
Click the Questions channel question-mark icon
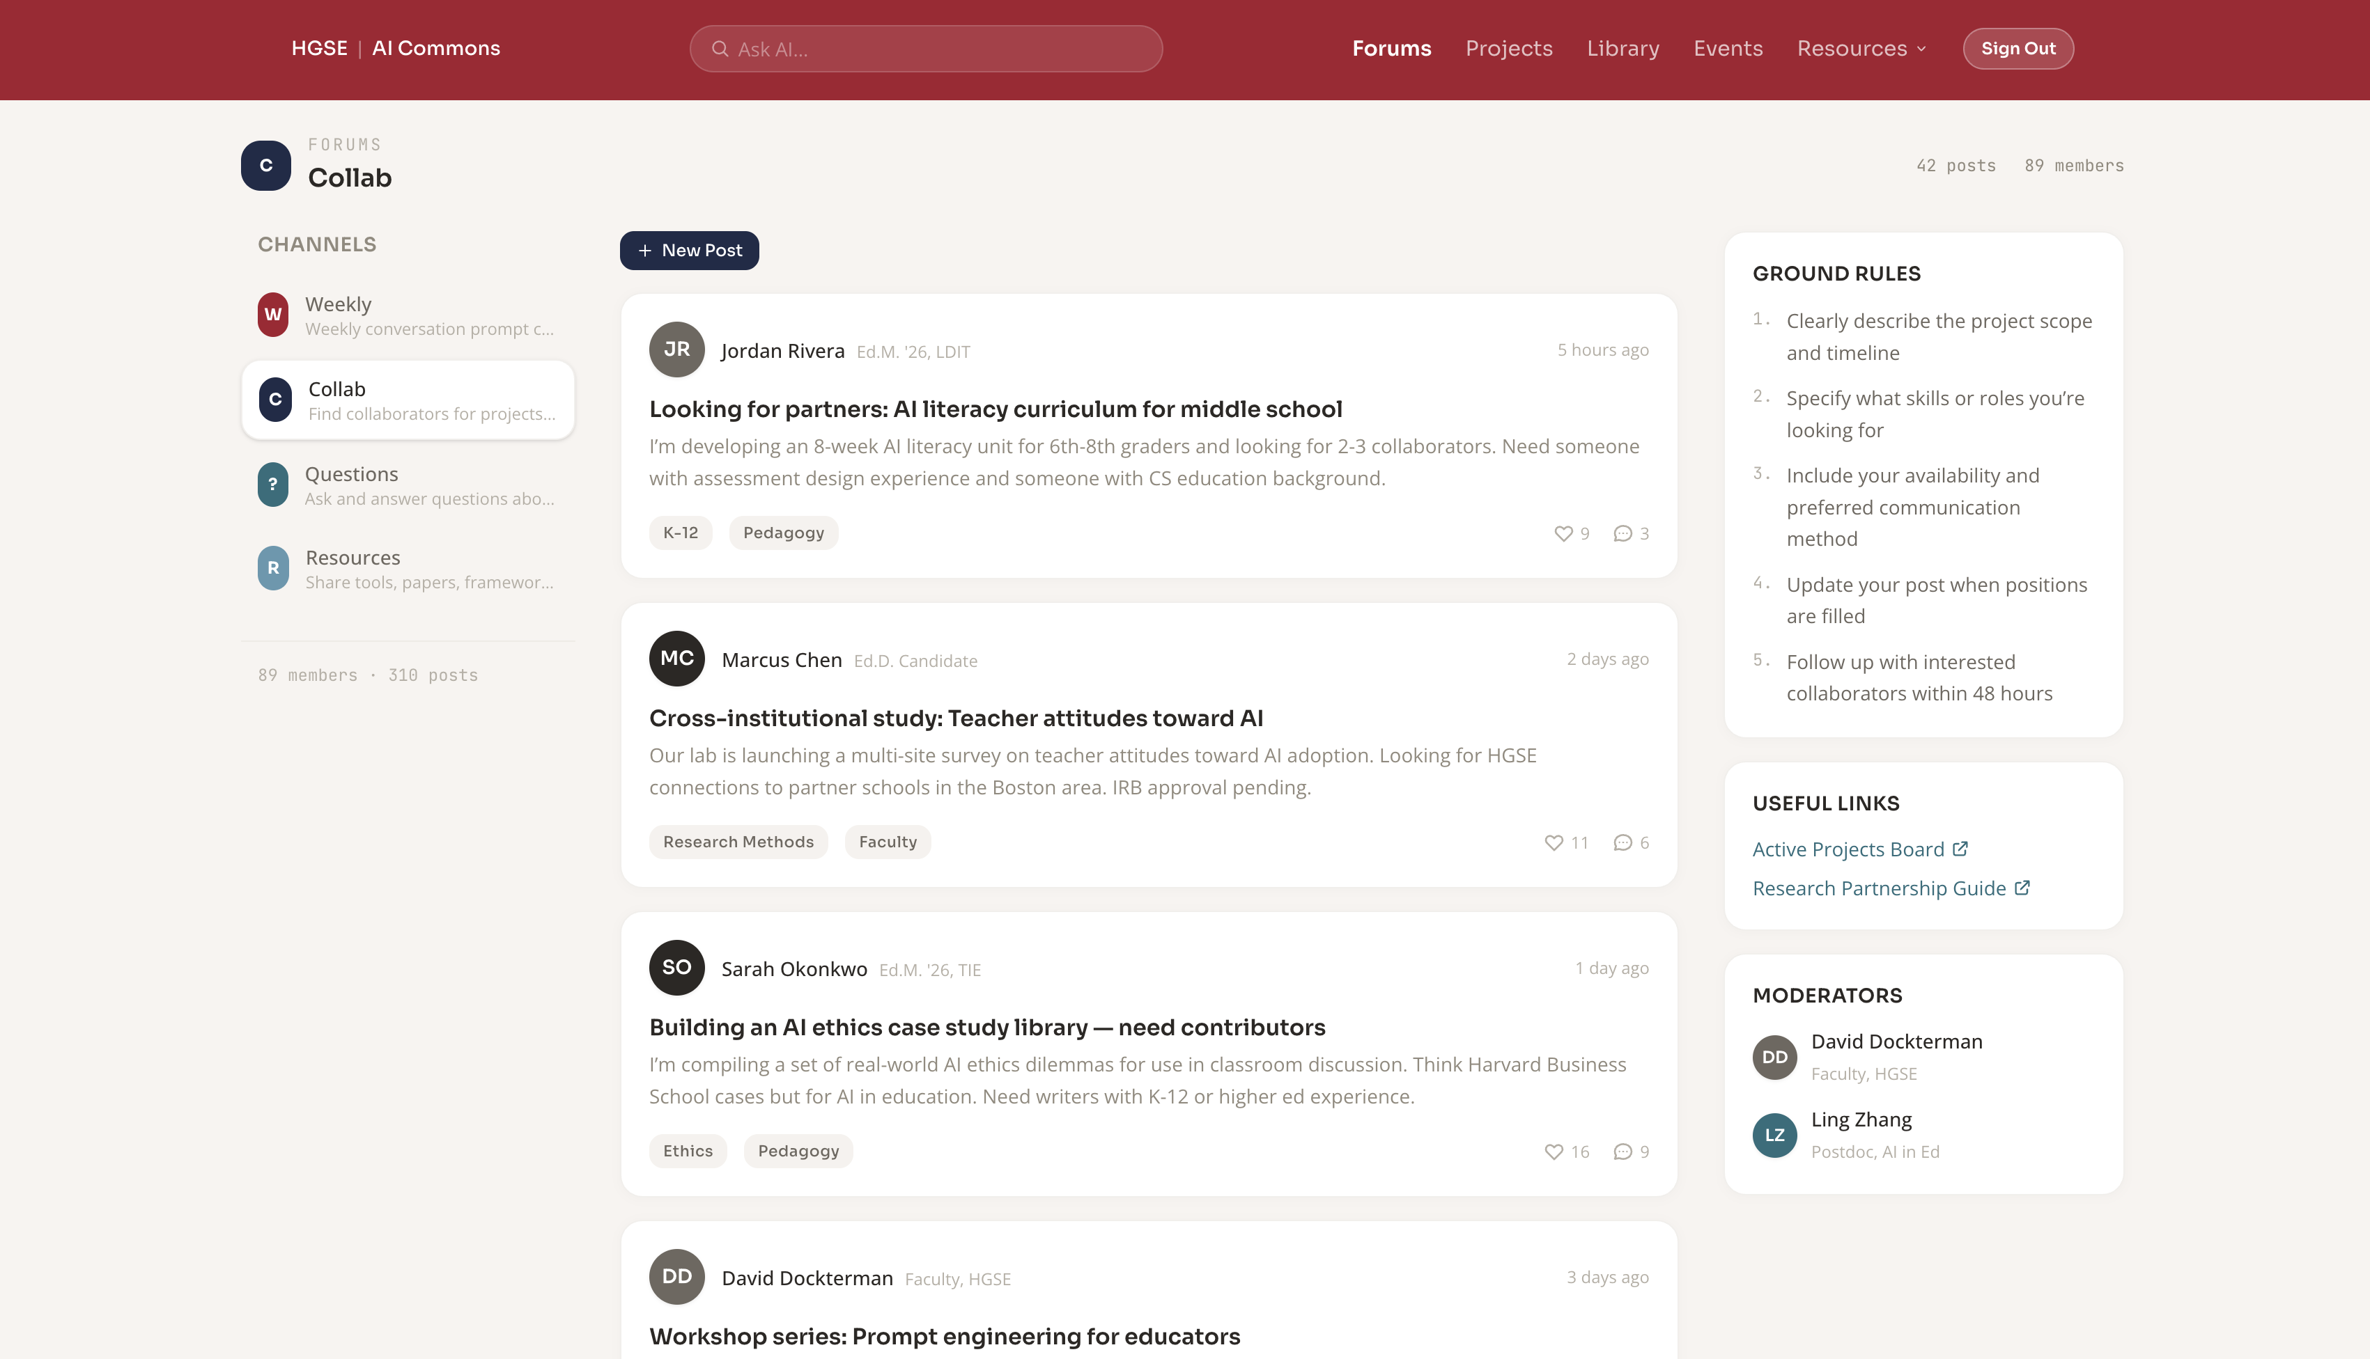tap(272, 485)
